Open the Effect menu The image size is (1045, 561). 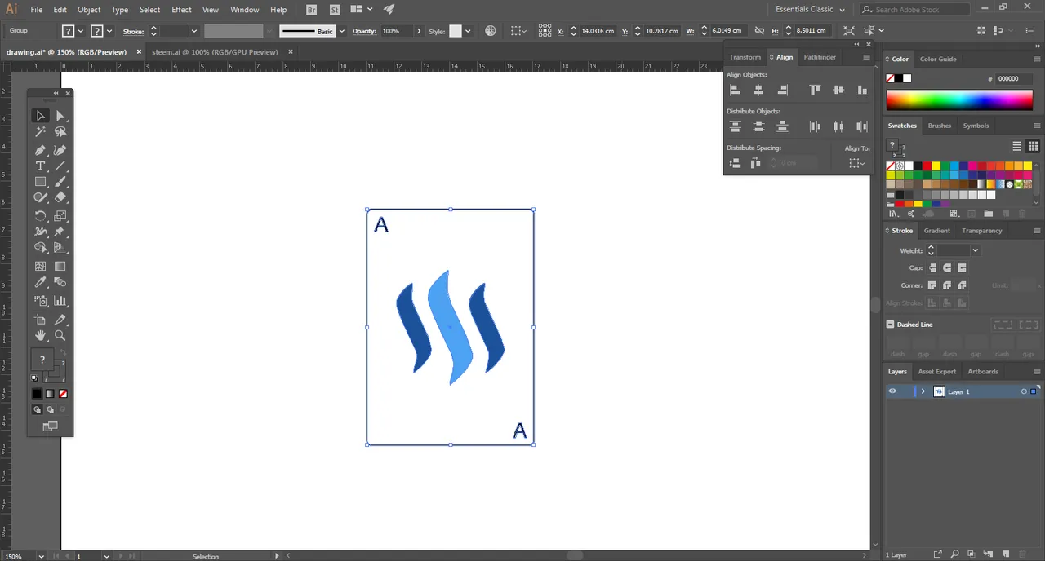181,10
